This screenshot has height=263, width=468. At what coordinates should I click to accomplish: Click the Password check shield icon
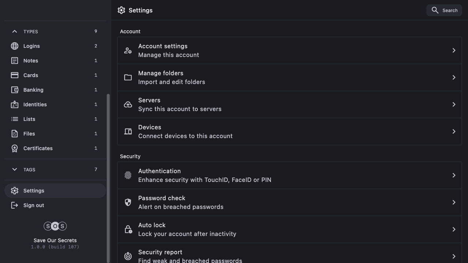pos(128,202)
